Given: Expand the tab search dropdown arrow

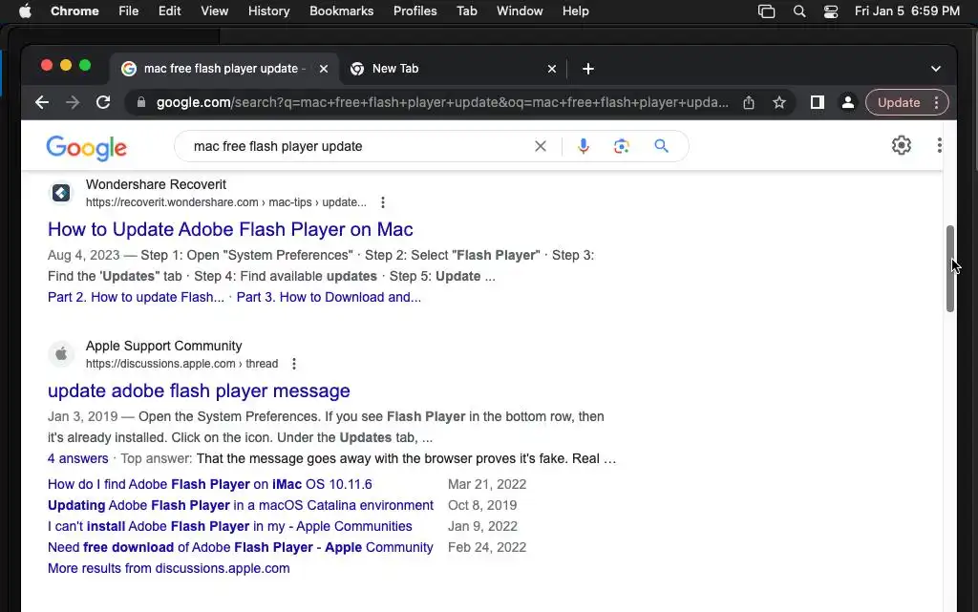Looking at the screenshot, I should (936, 69).
